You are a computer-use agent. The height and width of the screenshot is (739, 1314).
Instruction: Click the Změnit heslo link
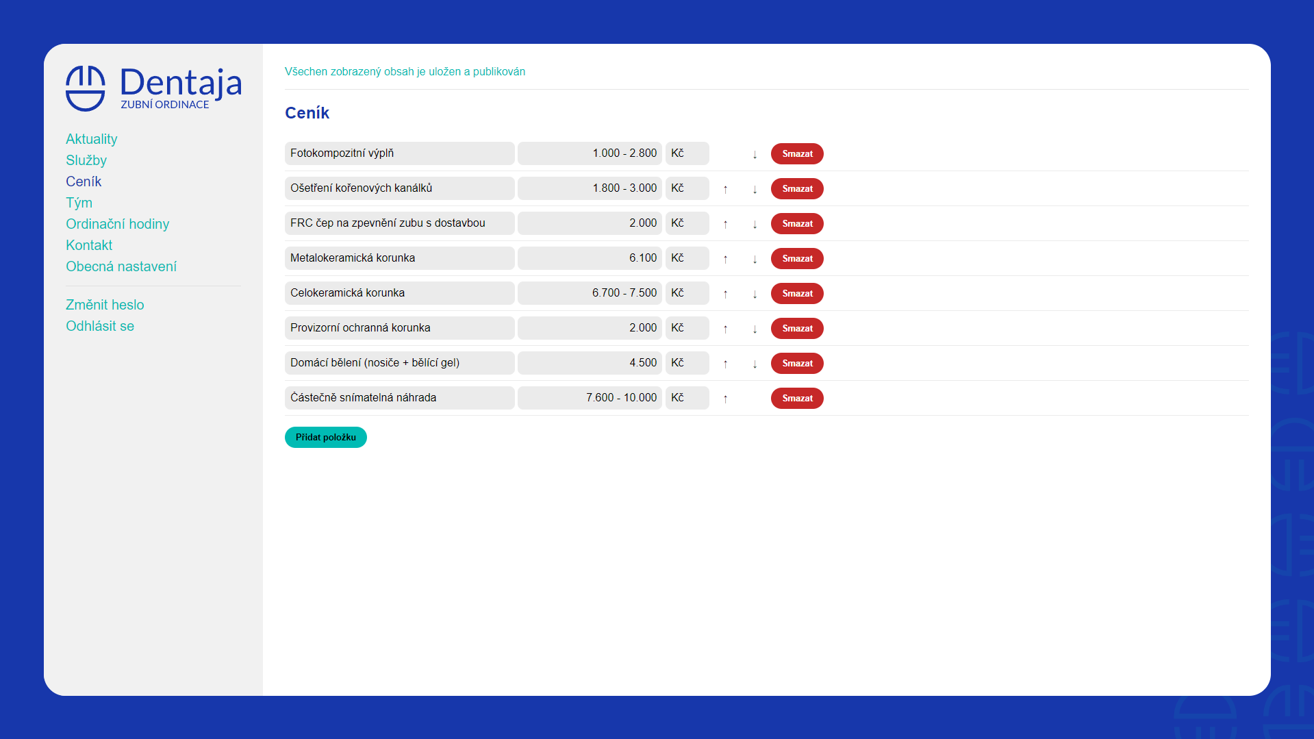pyautogui.click(x=105, y=305)
